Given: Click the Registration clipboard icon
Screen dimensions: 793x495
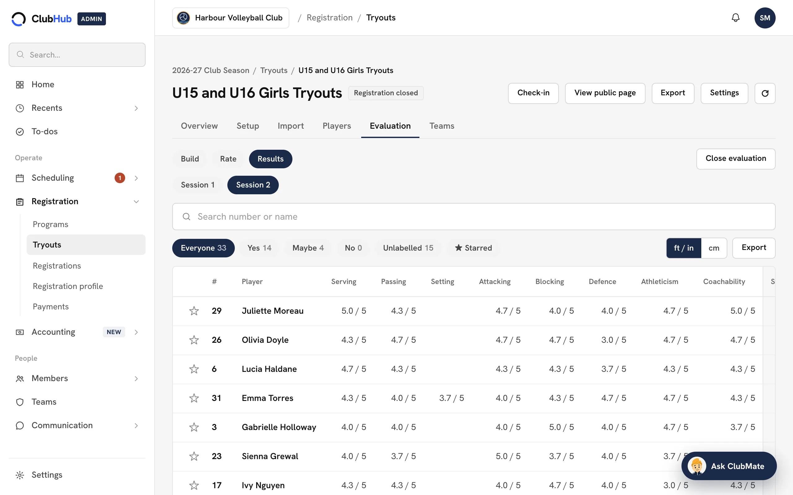Looking at the screenshot, I should coord(20,202).
